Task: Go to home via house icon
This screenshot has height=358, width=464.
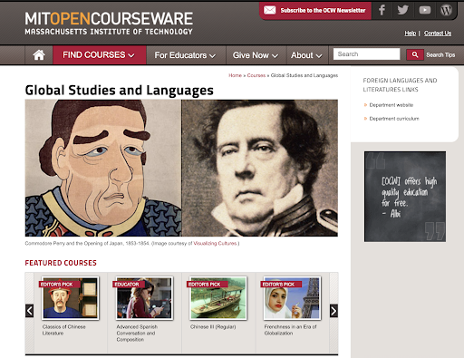Action: [39, 55]
